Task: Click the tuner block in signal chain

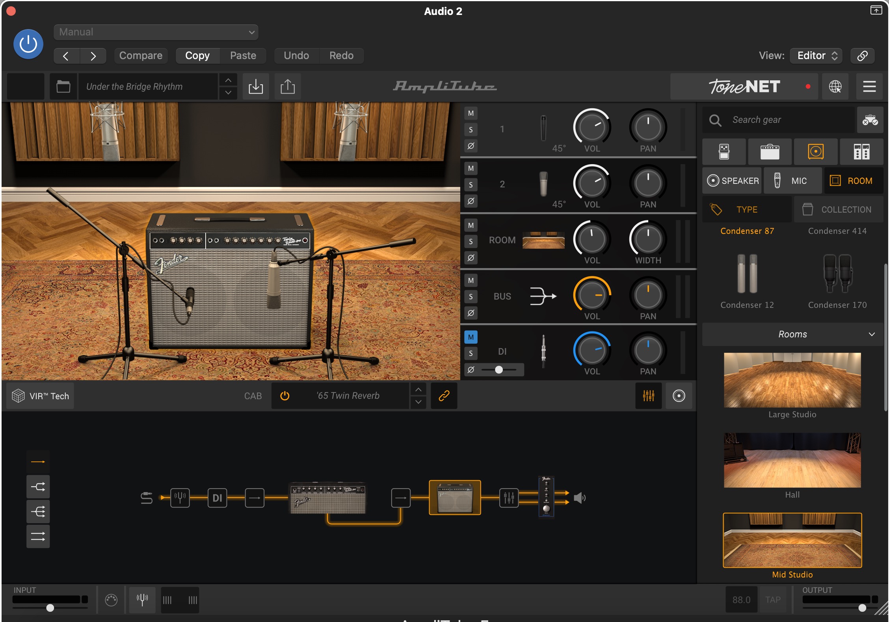Action: click(x=180, y=498)
